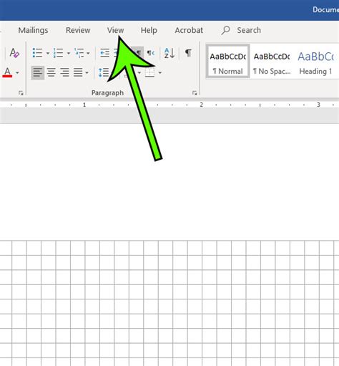Click the Search magnifier icon
The width and height of the screenshot is (339, 366).
coord(225,30)
